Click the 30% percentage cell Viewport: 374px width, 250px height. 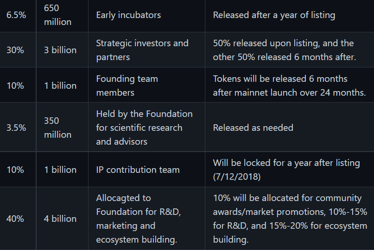point(15,50)
